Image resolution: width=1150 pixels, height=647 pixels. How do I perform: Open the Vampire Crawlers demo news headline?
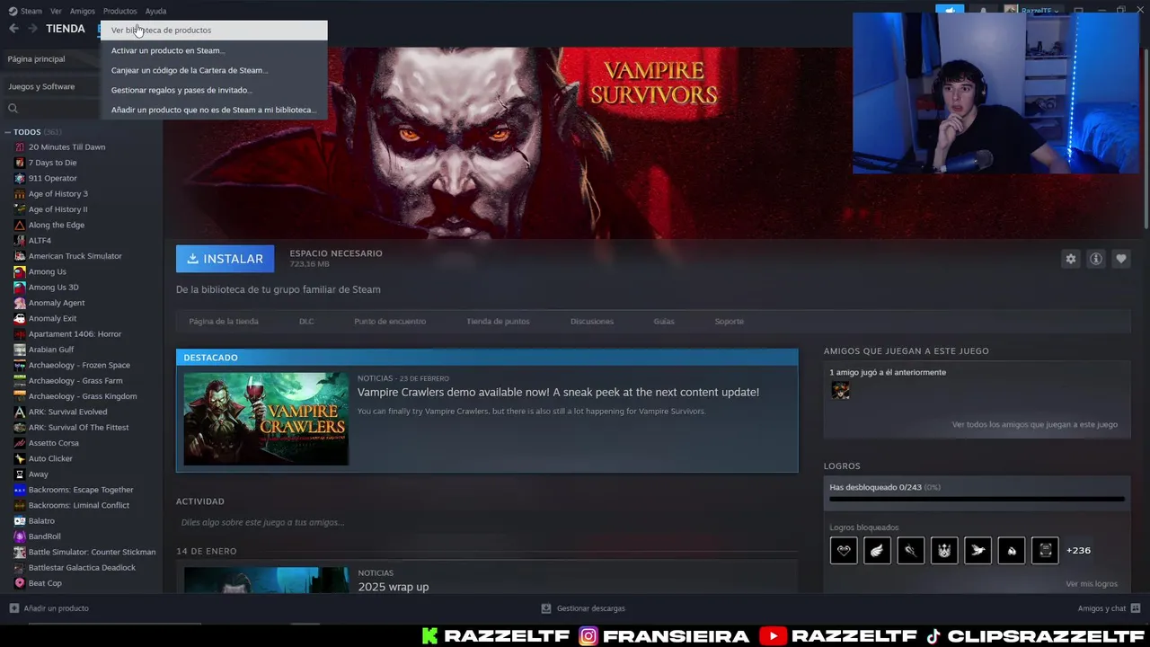click(558, 392)
